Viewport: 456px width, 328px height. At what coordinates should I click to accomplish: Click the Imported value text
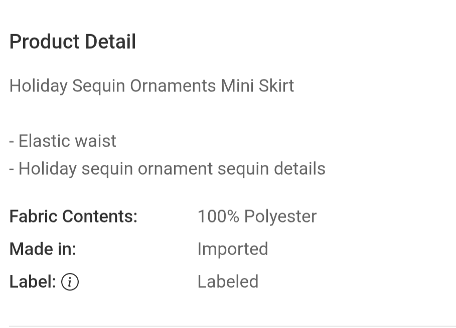(233, 249)
